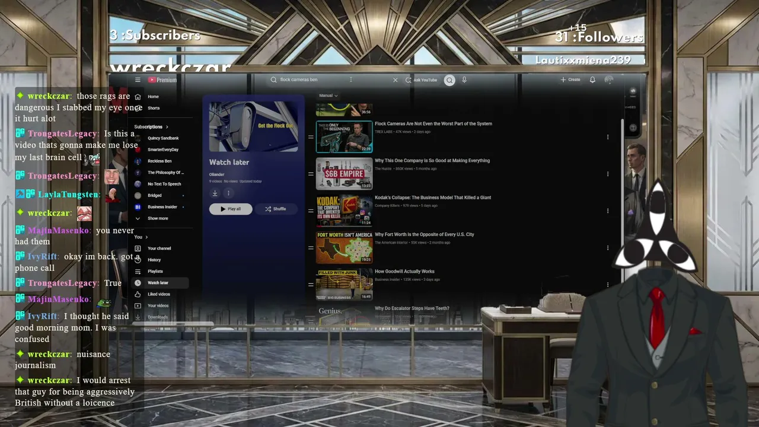The height and width of the screenshot is (427, 759).
Task: Play the Filled With Junk thumbnail
Action: point(344,285)
